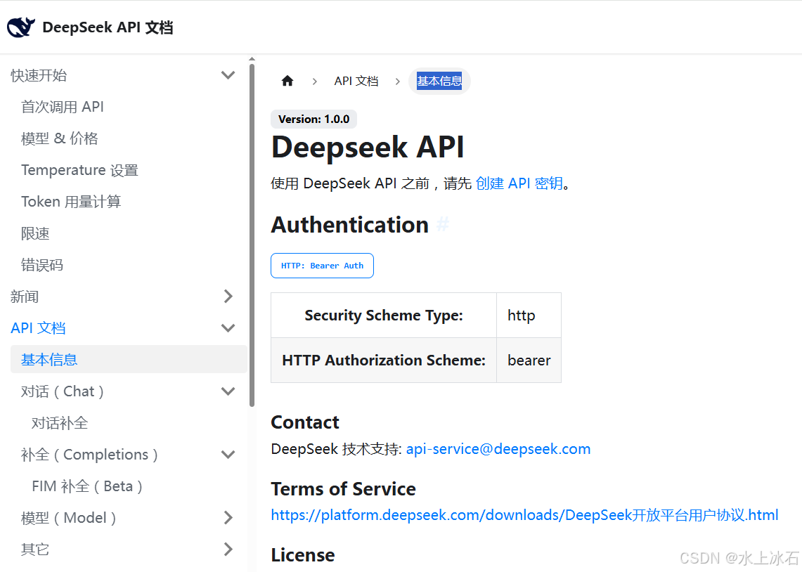Click 对话（Chat）sidebar label
The image size is (802, 572).
click(63, 391)
